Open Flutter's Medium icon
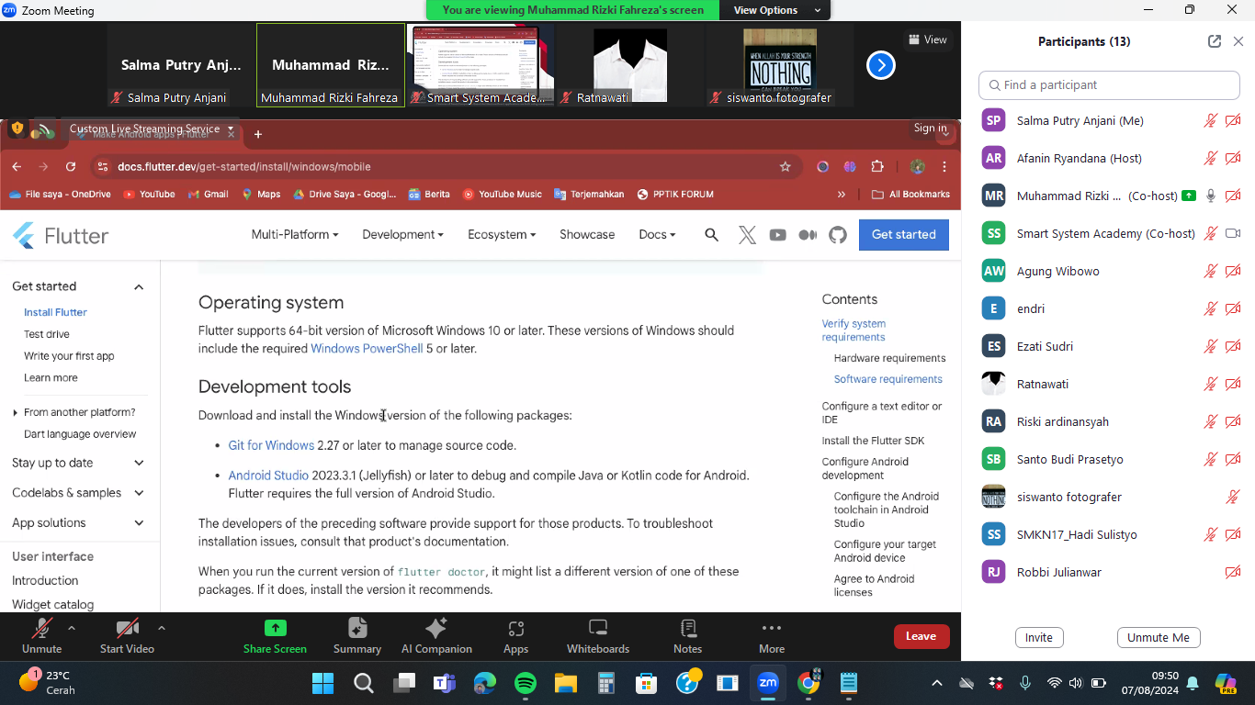 pyautogui.click(x=808, y=235)
